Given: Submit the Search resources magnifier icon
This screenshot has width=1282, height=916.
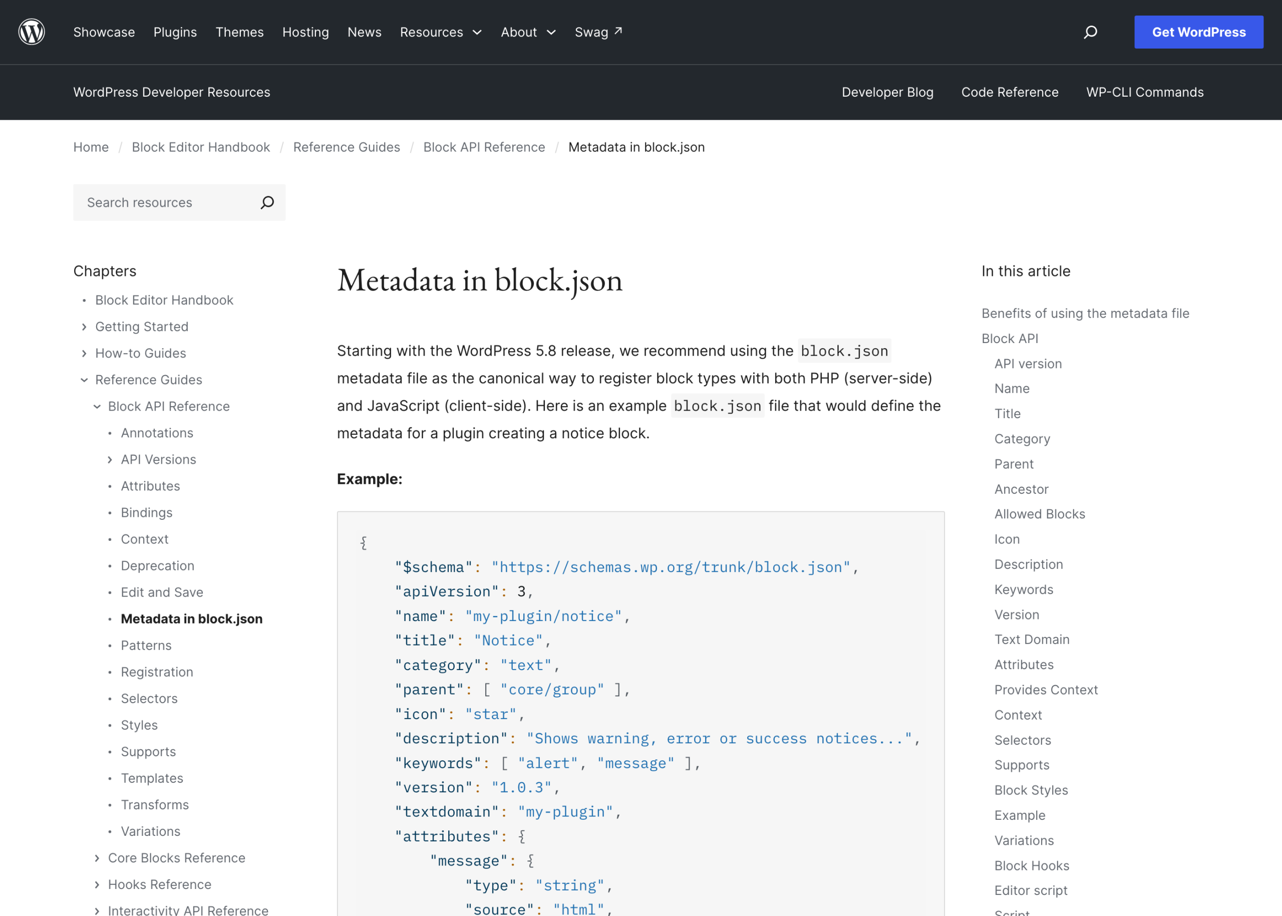Looking at the screenshot, I should (267, 202).
